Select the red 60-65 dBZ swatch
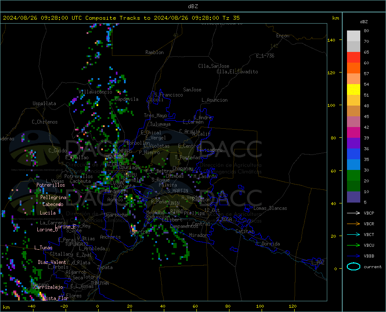 [x=353, y=58]
